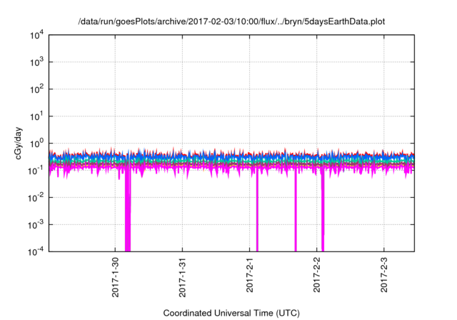Screen dimensions: 457x320
Task: Click the 2017-2-2 date tick label
Action: tap(317, 275)
